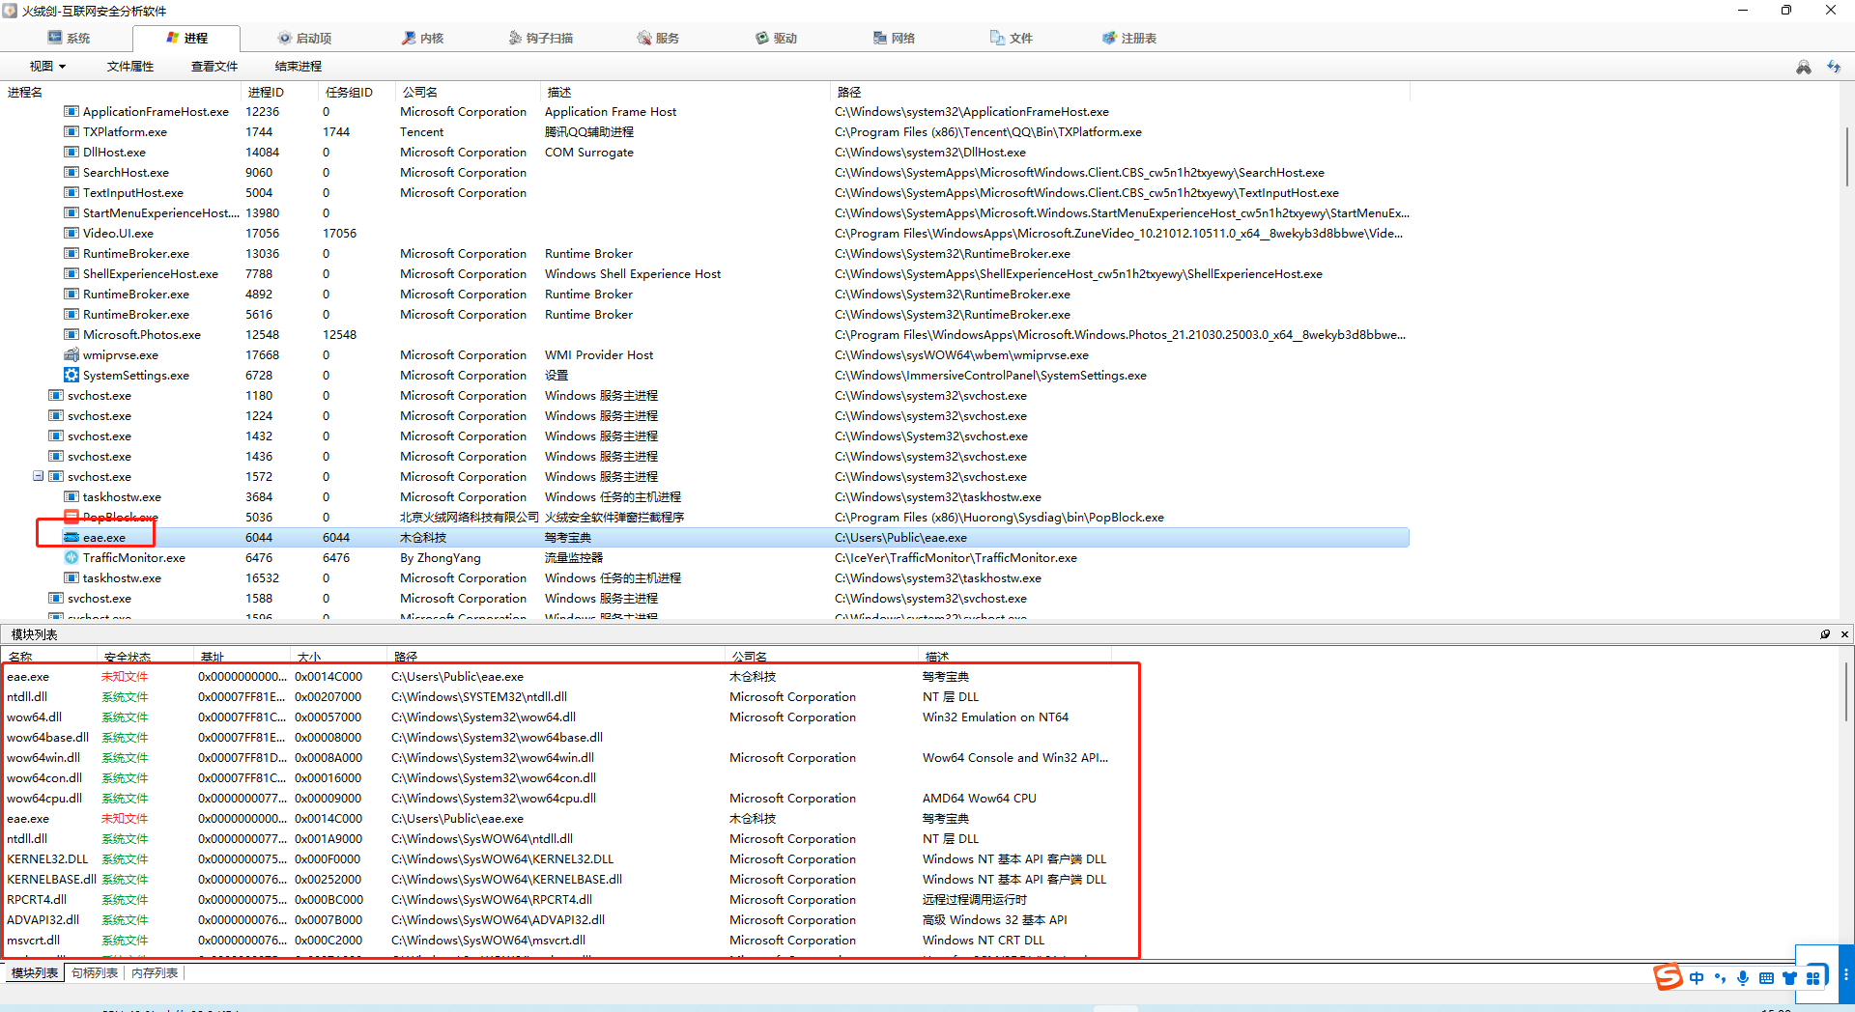Sort modules by 基址 column header

242,657
